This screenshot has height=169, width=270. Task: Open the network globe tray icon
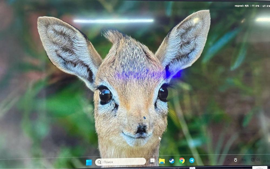253,160
